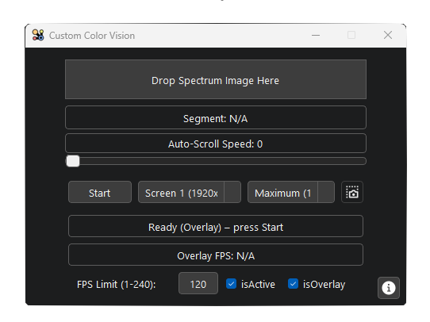Toggle the isOverlay checkbox
This screenshot has width=430, height=322.
293,284
